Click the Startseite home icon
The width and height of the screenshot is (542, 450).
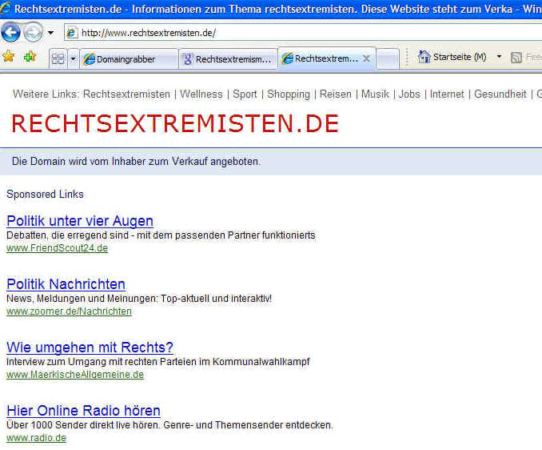tap(424, 57)
